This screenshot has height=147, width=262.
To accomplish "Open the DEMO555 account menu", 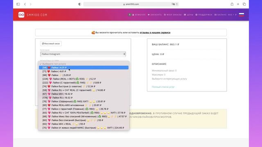I will [139, 15].
